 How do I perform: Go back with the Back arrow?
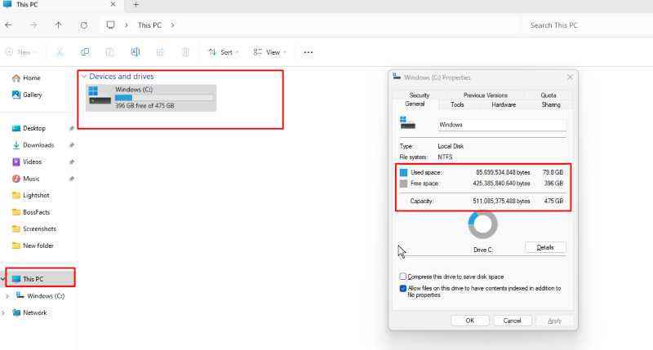coord(8,25)
